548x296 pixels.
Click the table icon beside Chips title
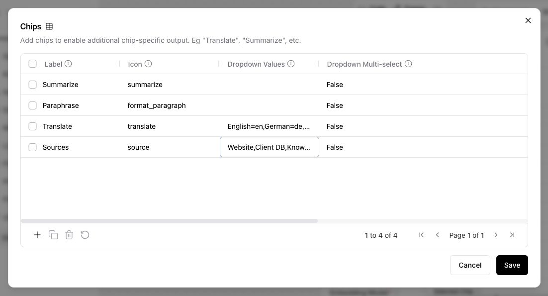[x=49, y=26]
